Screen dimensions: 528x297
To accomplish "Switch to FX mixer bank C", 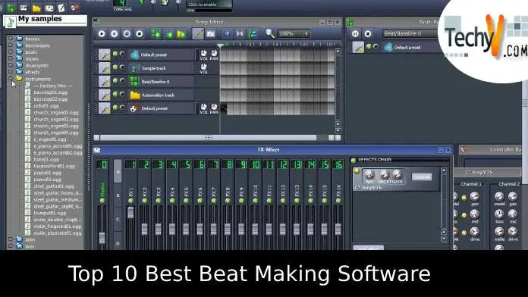I will pyautogui.click(x=118, y=220).
